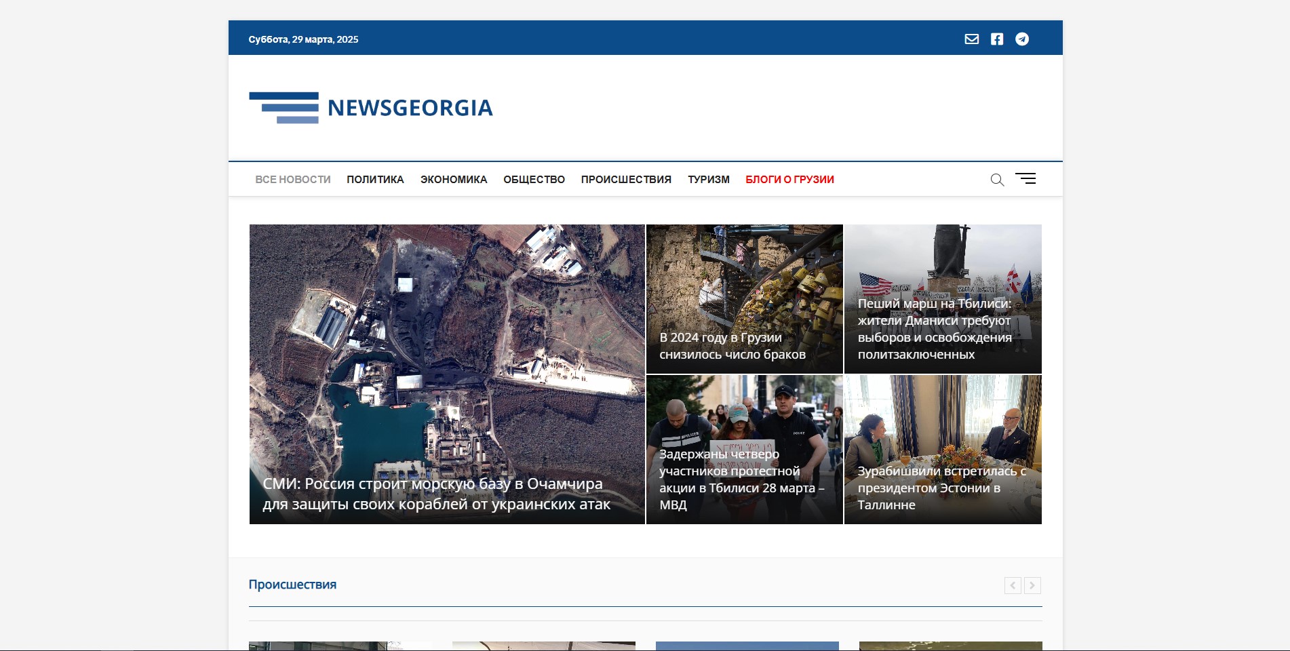Click the Происшествия section heading
Image resolution: width=1290 pixels, height=651 pixels.
tap(292, 585)
